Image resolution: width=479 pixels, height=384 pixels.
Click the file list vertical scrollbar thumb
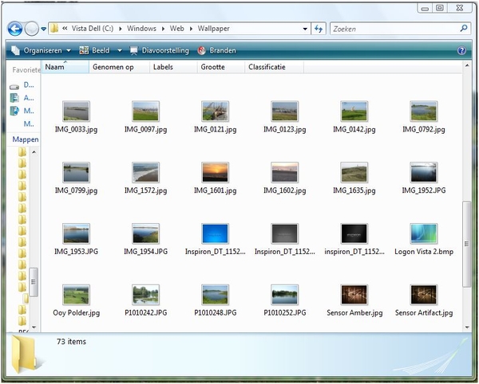coord(466,244)
